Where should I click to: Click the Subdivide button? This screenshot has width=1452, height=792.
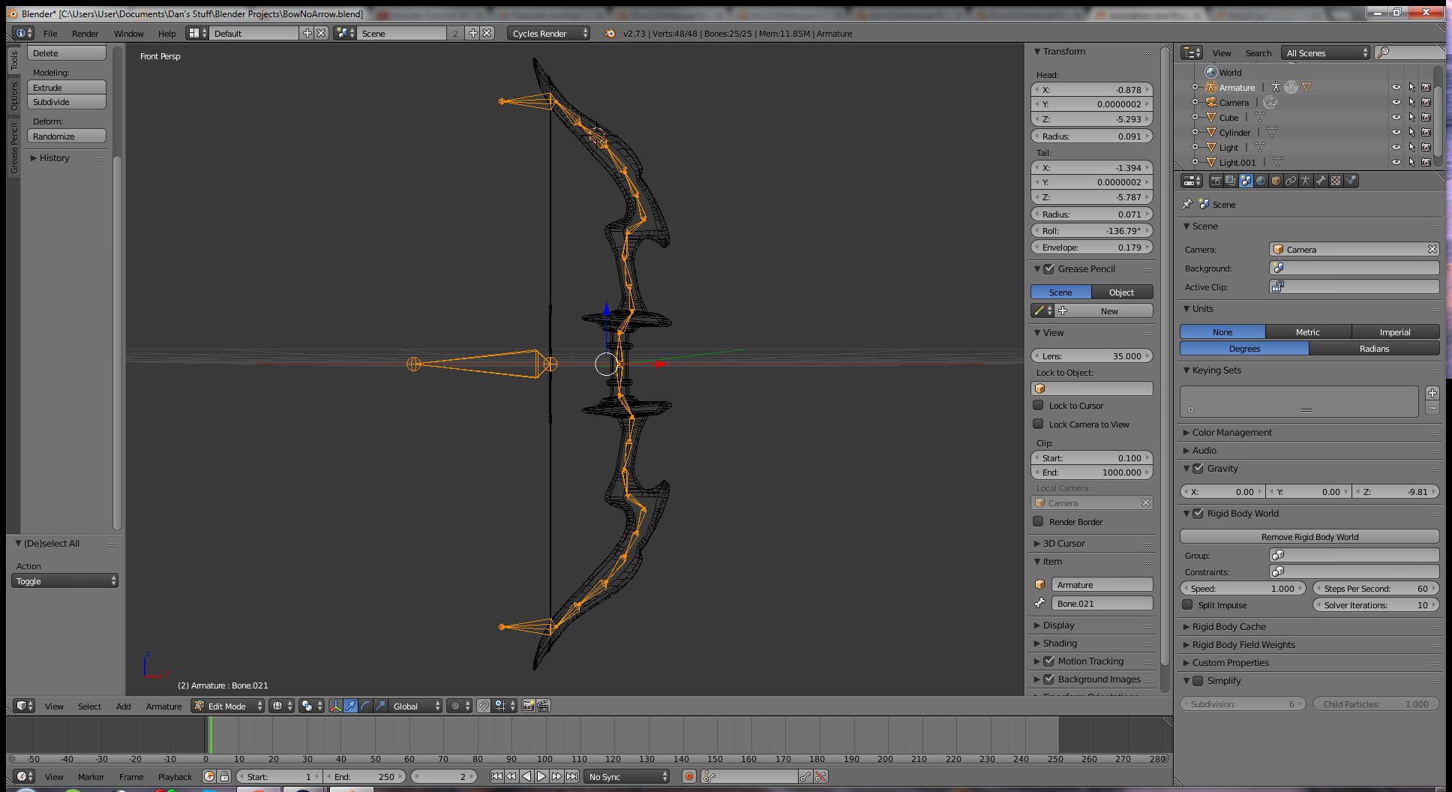(67, 101)
